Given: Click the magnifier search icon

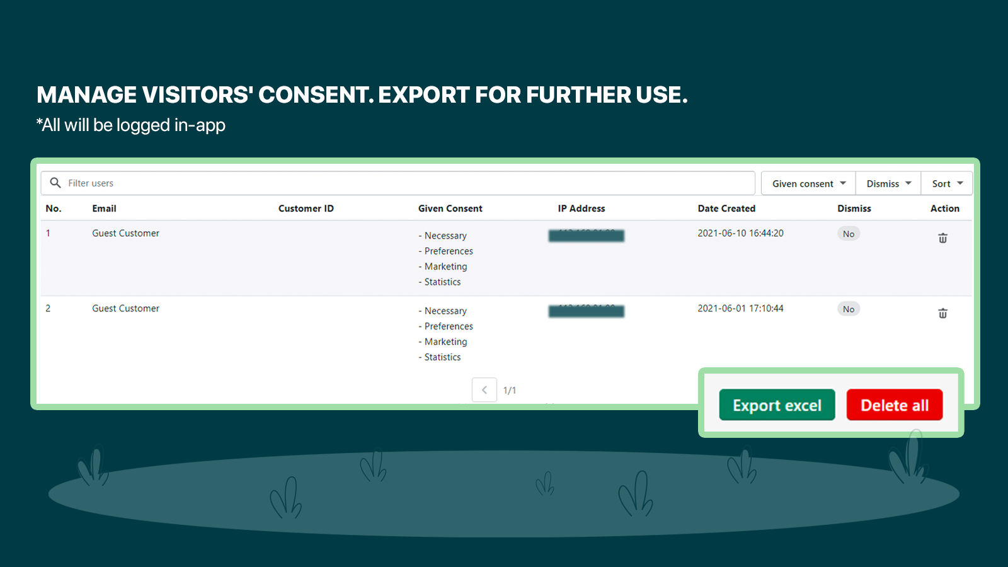Looking at the screenshot, I should click(55, 183).
